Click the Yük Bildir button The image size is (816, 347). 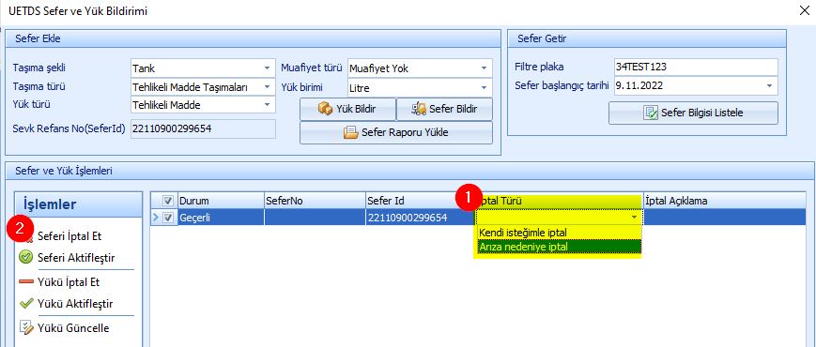tap(347, 109)
